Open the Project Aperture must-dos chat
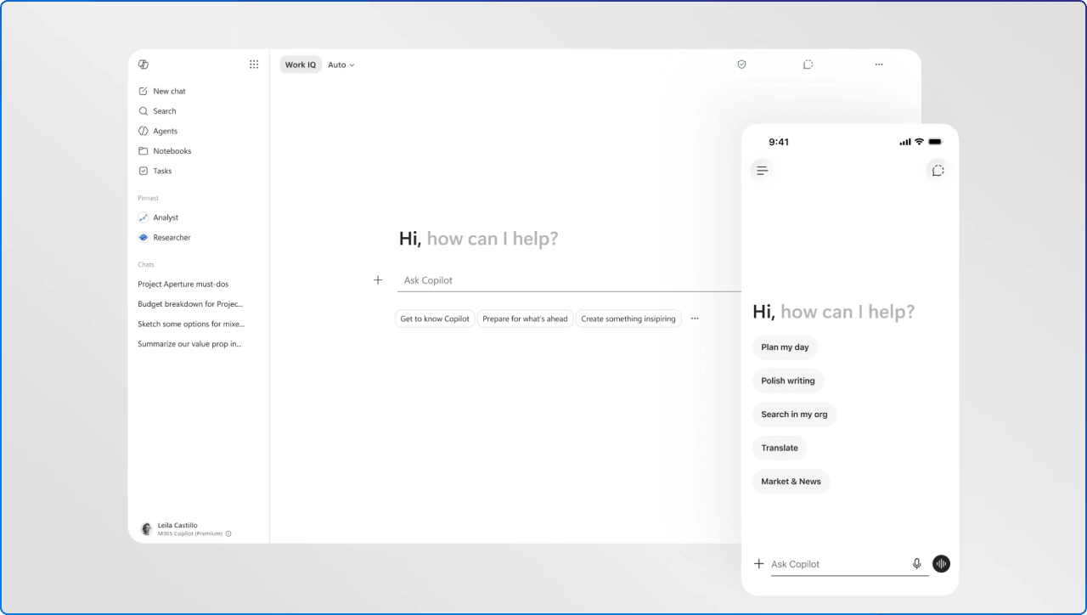The height and width of the screenshot is (615, 1087). click(183, 285)
